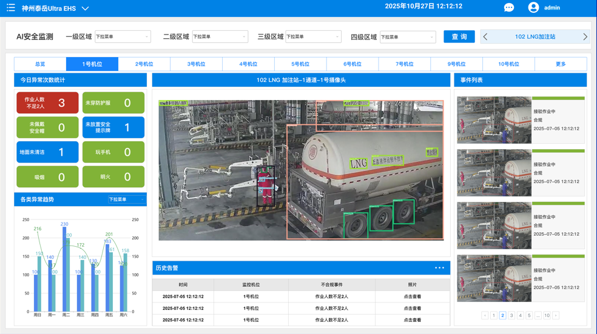Open the chat messages icon
The width and height of the screenshot is (597, 334).
508,8
